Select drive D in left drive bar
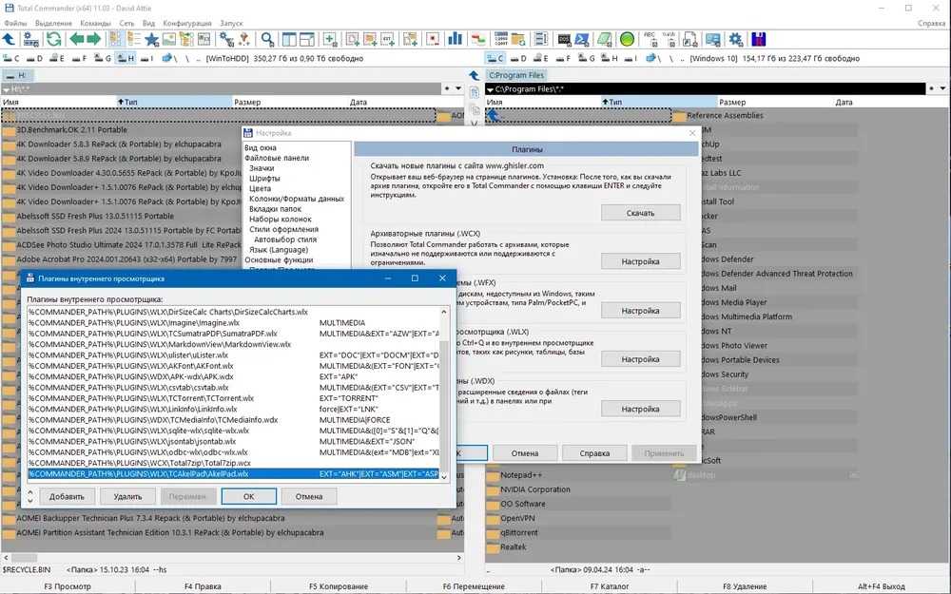The height and width of the screenshot is (594, 951). click(36, 59)
